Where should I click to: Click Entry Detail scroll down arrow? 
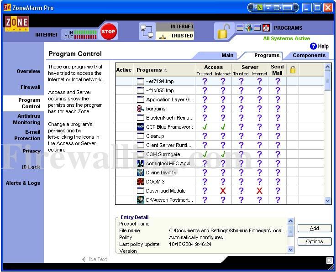click(x=290, y=249)
